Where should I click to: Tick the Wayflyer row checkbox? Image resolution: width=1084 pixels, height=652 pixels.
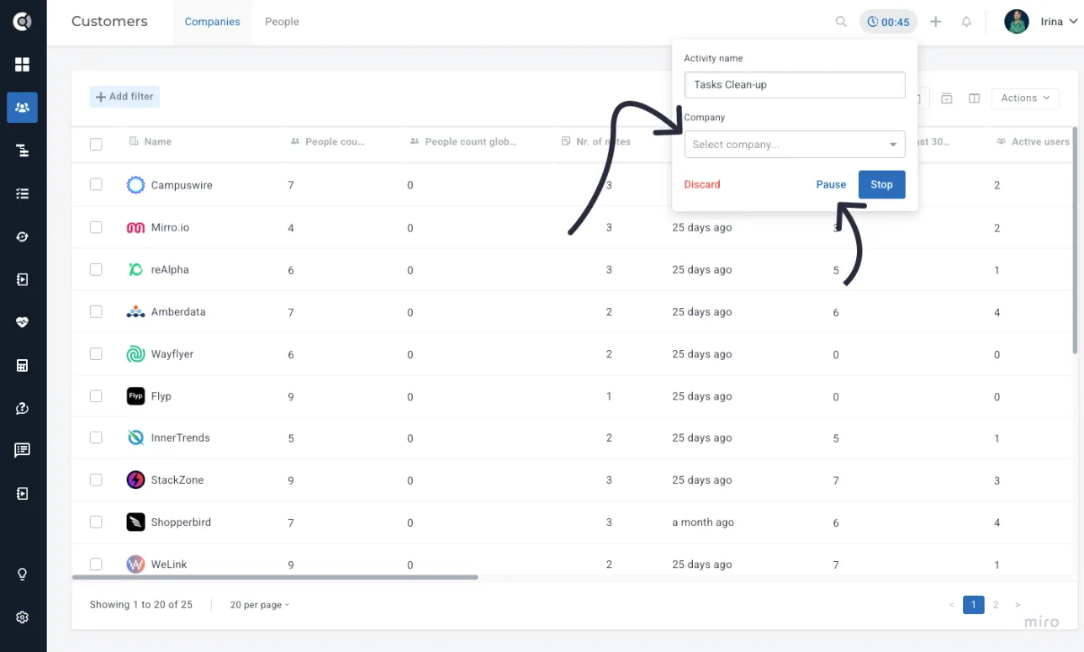96,353
